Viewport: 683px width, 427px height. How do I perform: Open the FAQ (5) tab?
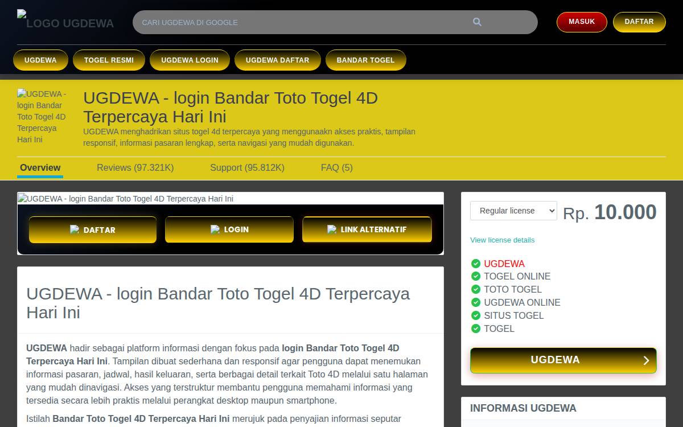pyautogui.click(x=337, y=167)
